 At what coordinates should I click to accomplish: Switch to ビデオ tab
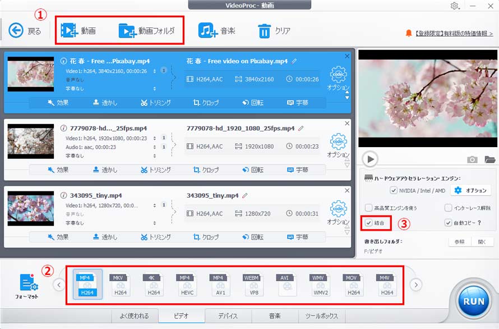pyautogui.click(x=182, y=316)
